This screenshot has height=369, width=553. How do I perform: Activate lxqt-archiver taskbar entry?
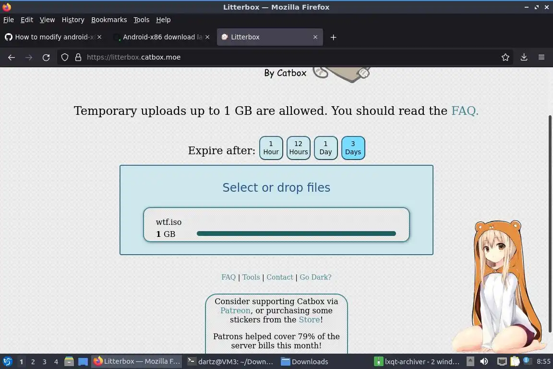click(x=417, y=361)
